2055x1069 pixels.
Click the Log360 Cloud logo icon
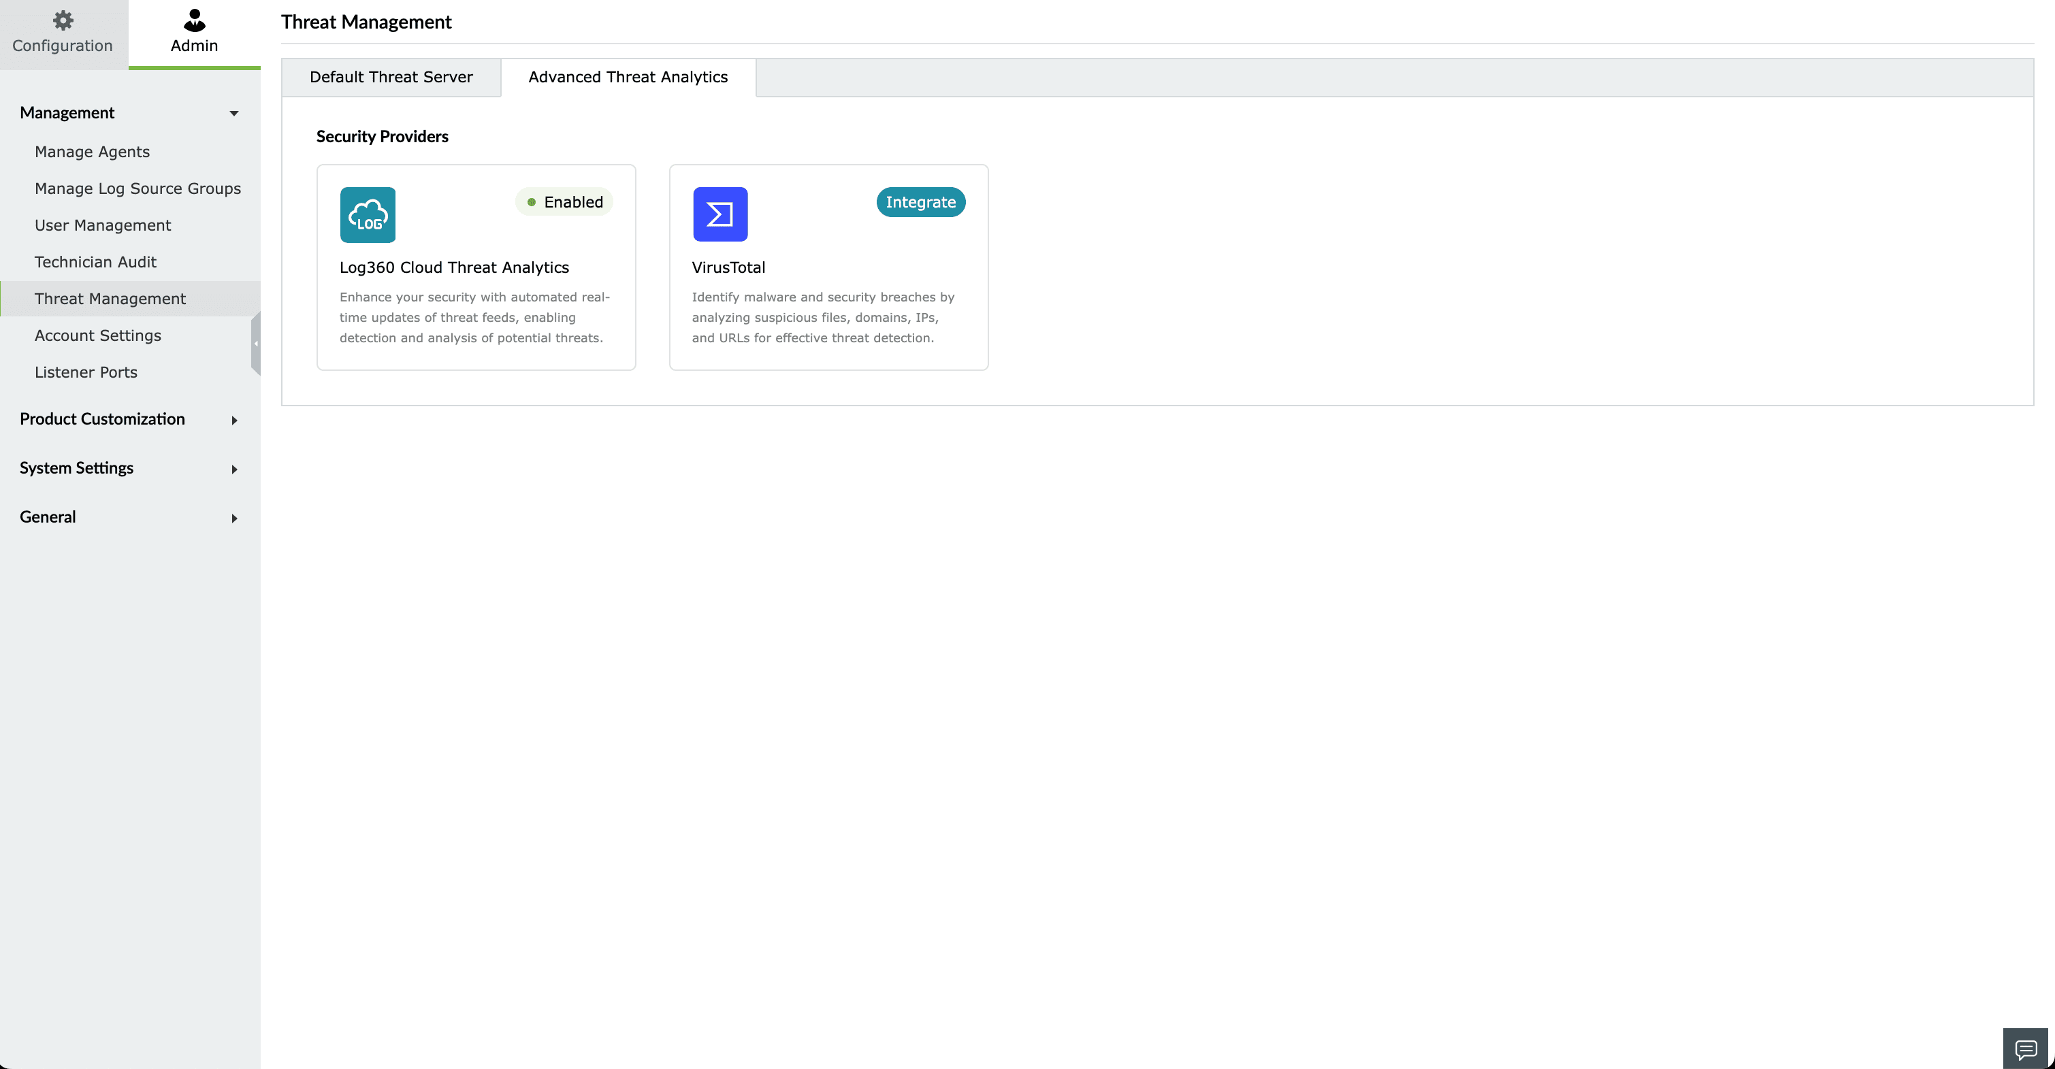tap(368, 214)
